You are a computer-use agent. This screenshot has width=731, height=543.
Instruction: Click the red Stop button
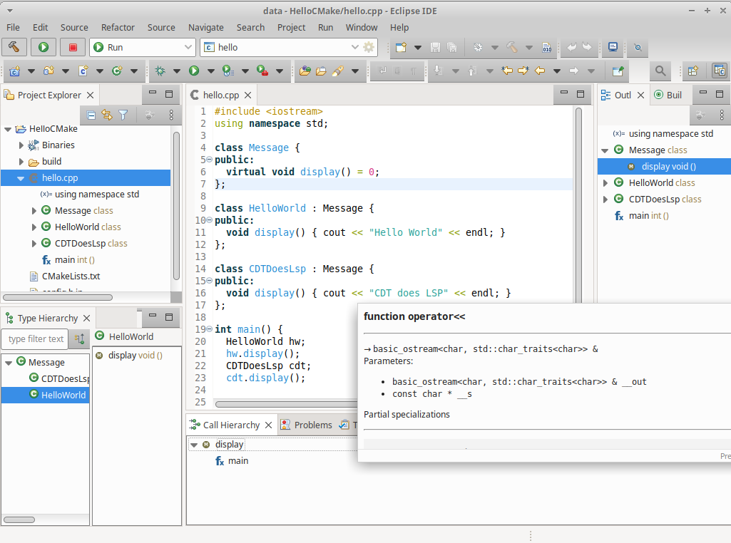pyautogui.click(x=72, y=47)
